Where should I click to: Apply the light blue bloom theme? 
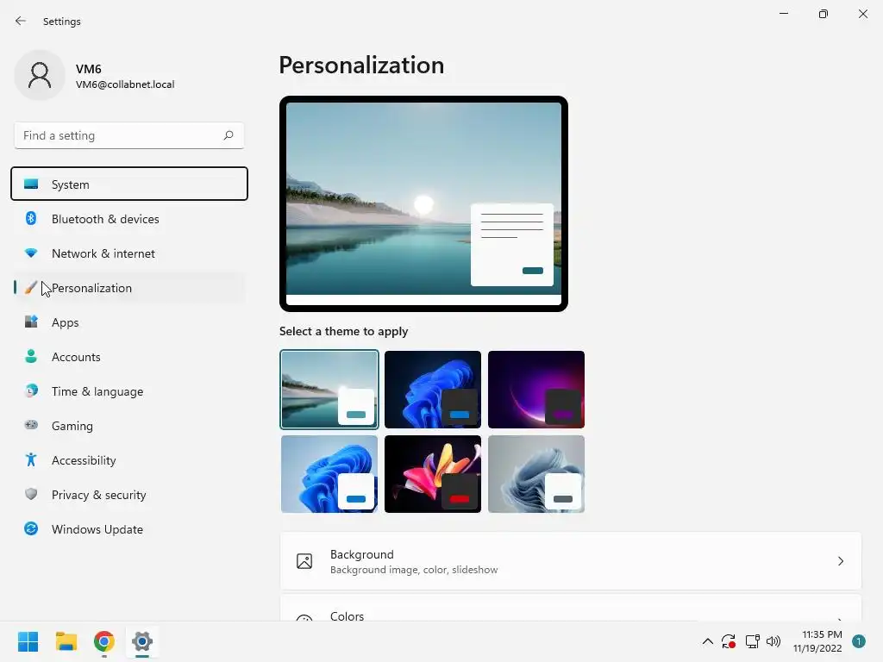point(329,473)
